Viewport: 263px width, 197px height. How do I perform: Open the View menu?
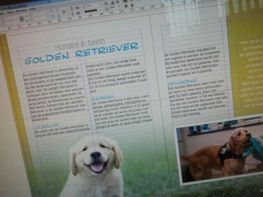tap(10, 12)
